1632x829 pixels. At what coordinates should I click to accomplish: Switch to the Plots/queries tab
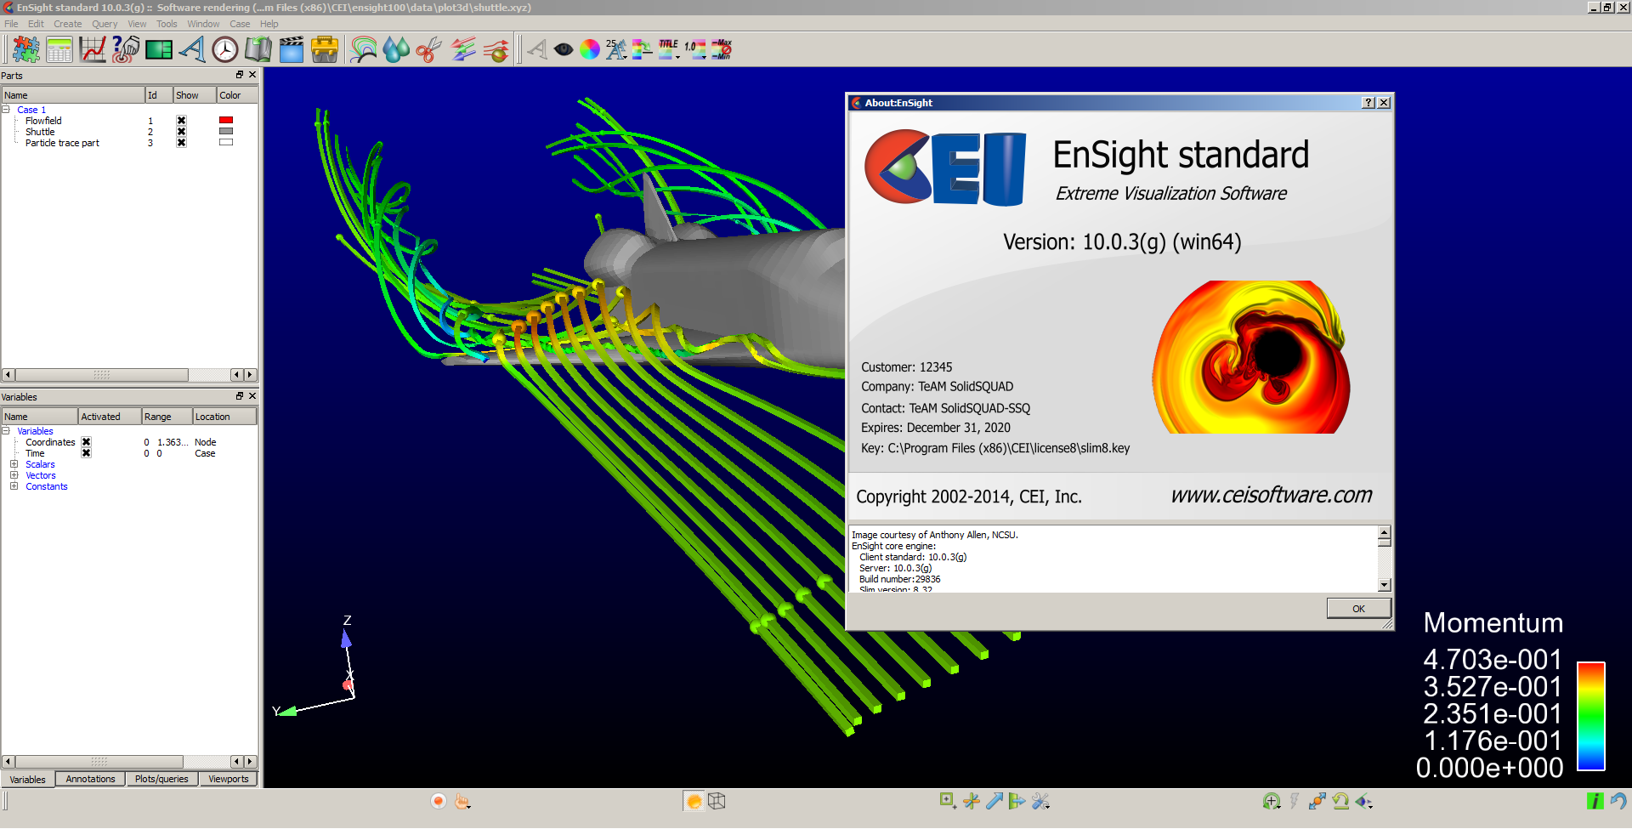[161, 779]
